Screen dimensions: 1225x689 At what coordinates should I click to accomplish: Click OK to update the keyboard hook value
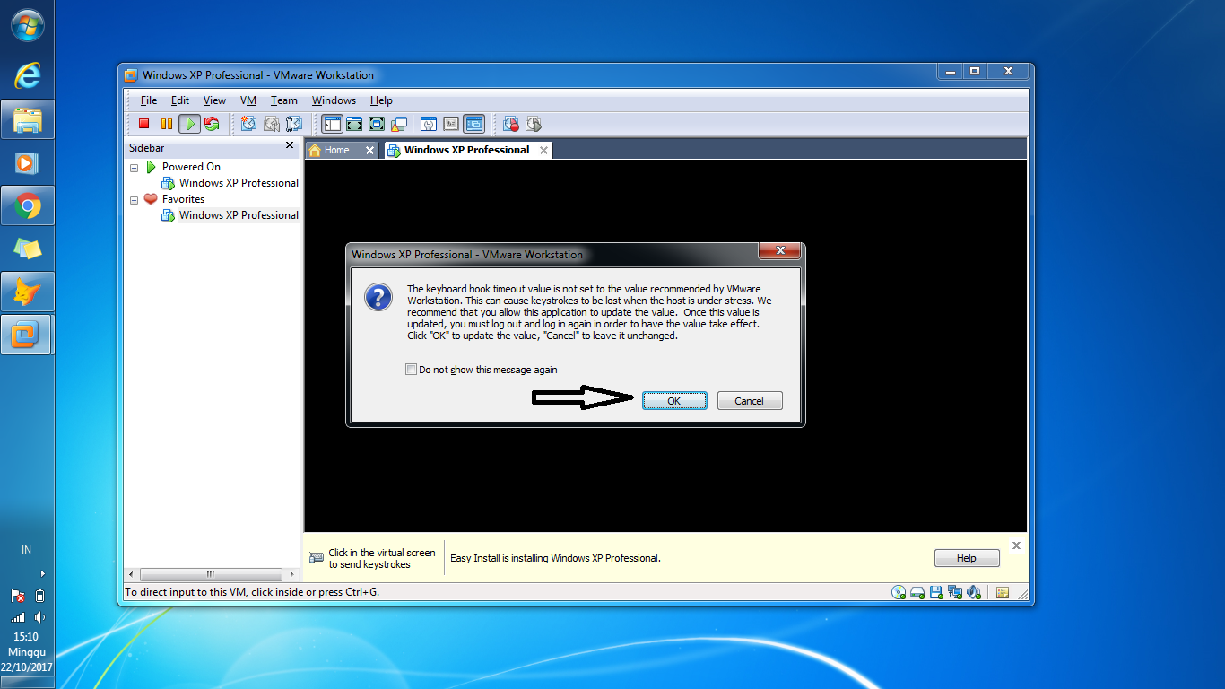(x=674, y=400)
